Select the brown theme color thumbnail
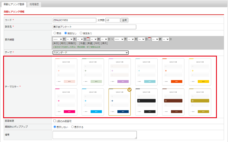 (173, 101)
